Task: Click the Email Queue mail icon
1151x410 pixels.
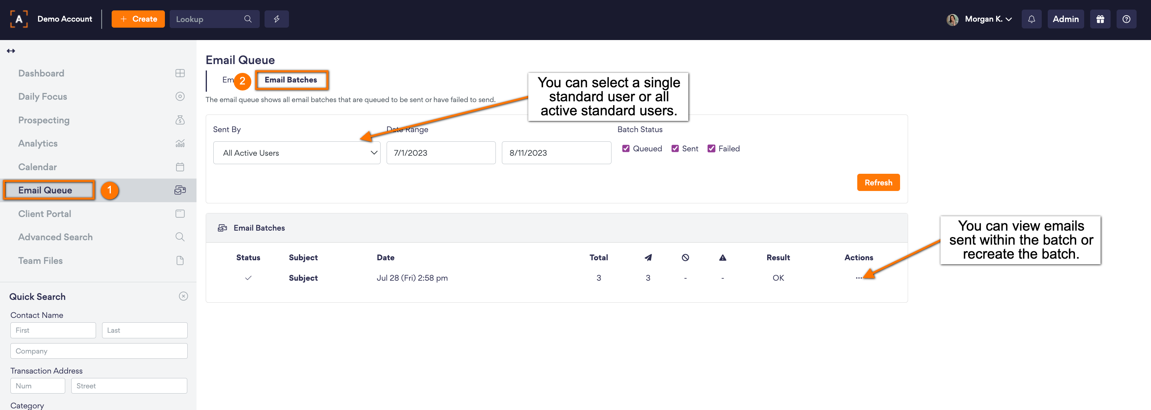Action: (x=180, y=190)
